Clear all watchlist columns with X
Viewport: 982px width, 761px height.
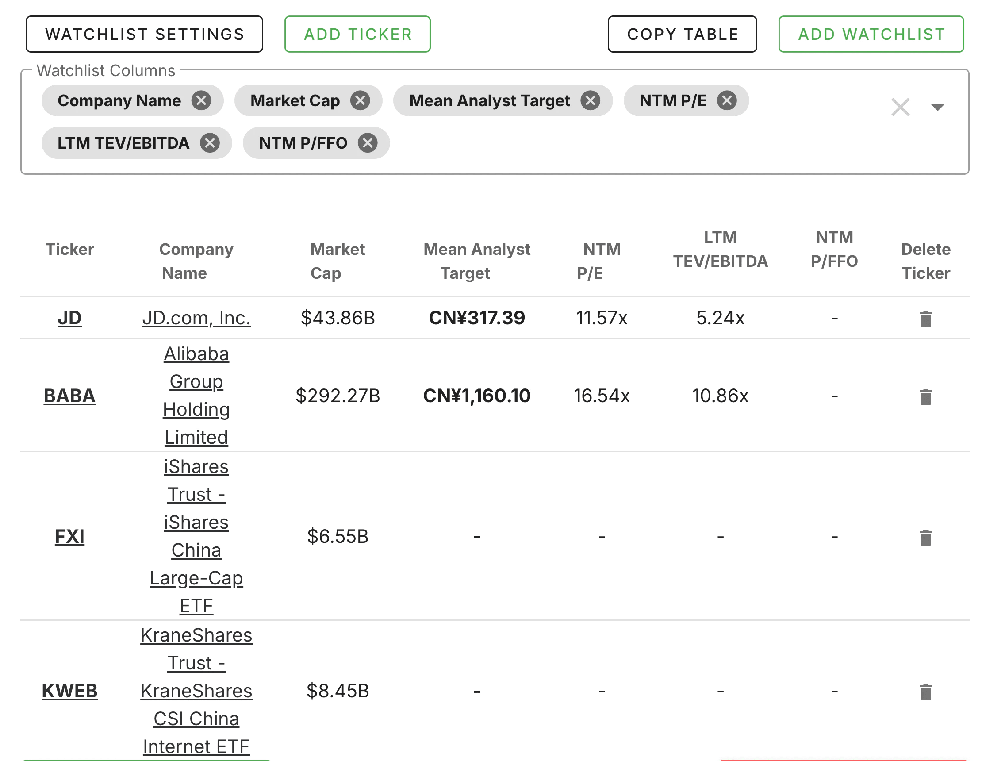click(x=900, y=107)
